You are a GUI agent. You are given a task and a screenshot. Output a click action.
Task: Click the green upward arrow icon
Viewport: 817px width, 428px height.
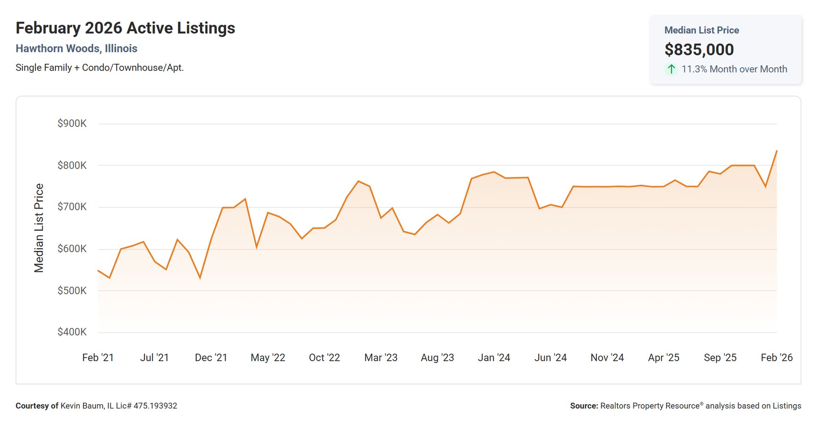671,69
